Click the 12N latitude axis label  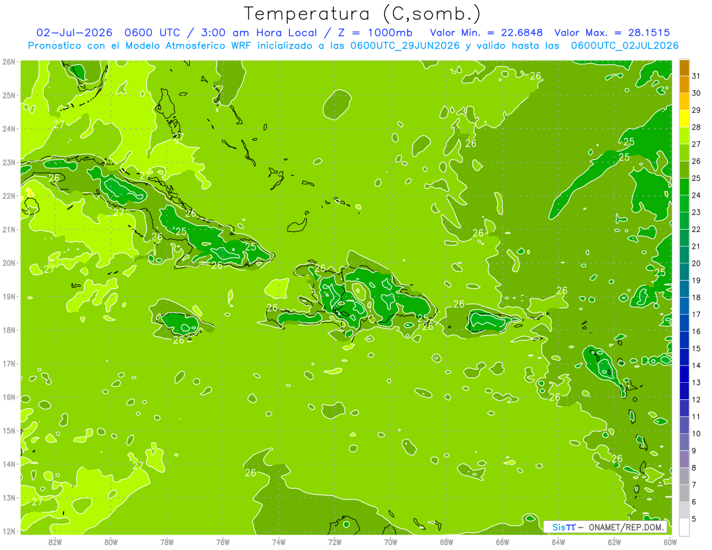point(9,531)
